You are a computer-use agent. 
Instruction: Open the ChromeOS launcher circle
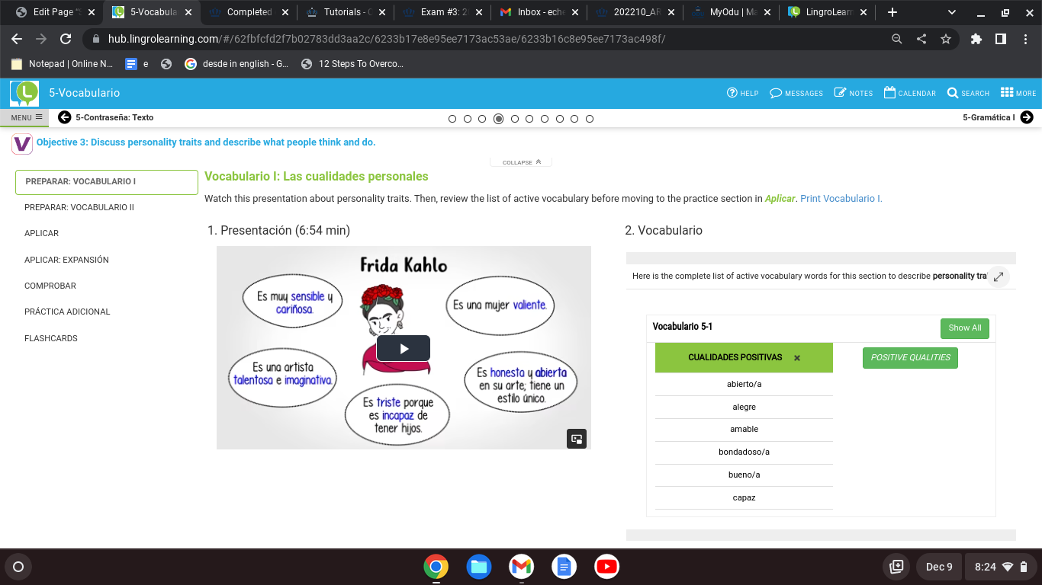pos(18,567)
